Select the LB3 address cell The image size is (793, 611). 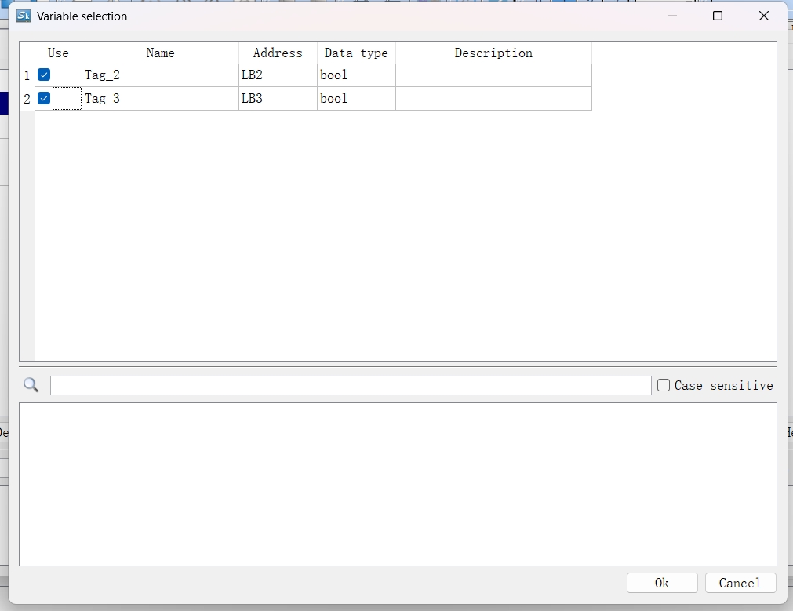pos(278,99)
